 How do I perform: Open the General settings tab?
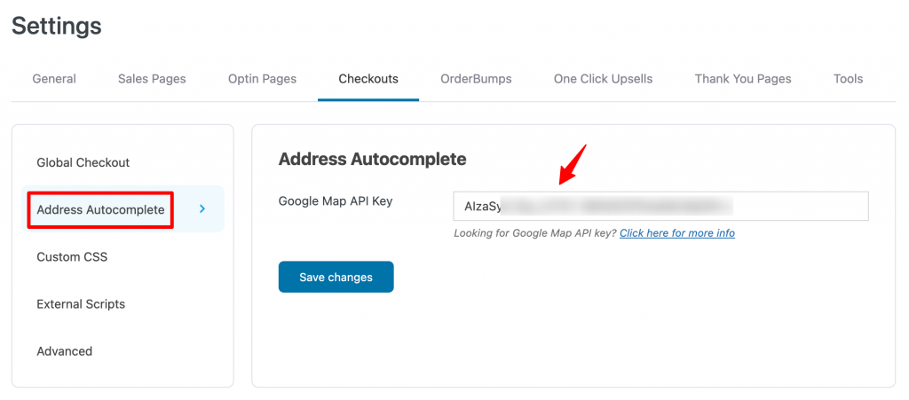point(54,79)
